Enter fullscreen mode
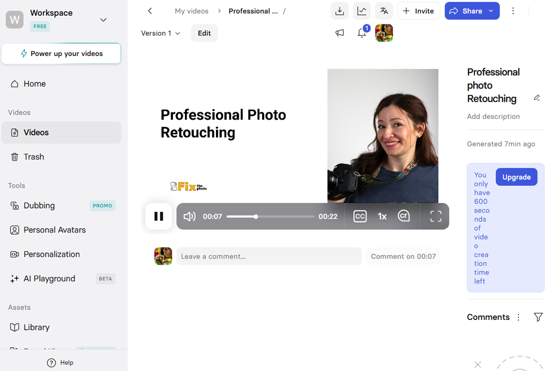Viewport: 557px width, 371px height. (x=436, y=216)
